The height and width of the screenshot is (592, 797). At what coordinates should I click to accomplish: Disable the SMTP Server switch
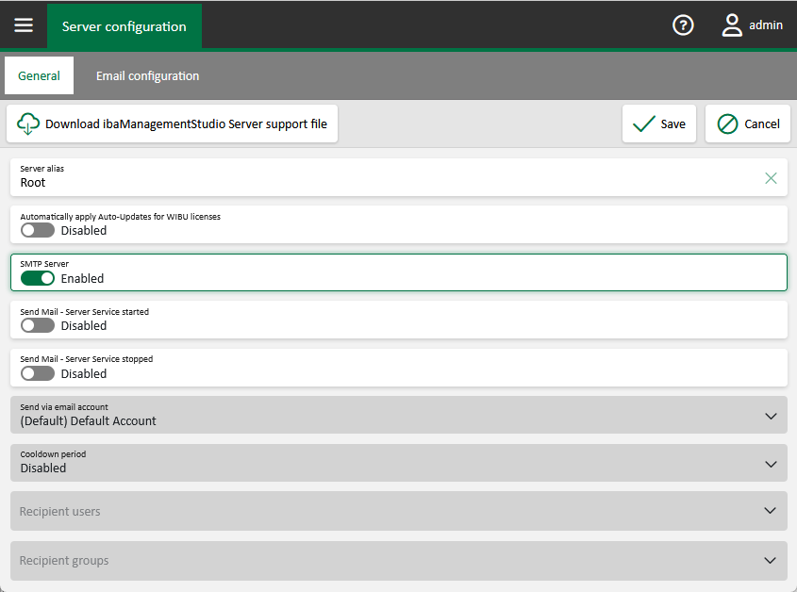[x=38, y=278]
